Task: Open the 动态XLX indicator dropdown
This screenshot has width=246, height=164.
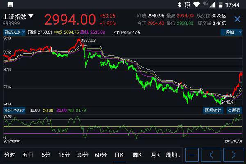Action: (x=14, y=32)
